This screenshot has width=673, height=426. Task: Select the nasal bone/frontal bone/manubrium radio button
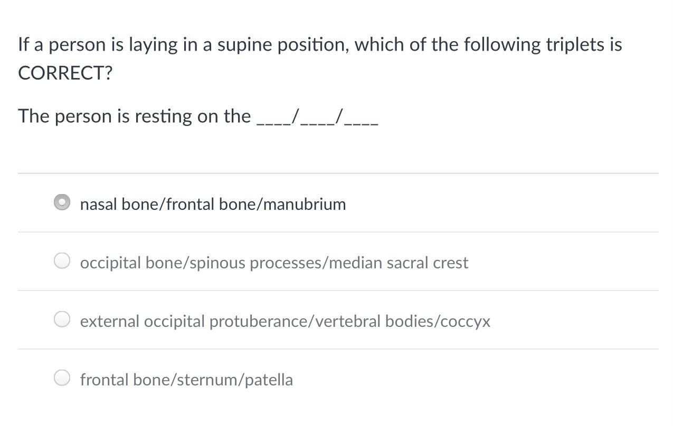[x=62, y=202]
